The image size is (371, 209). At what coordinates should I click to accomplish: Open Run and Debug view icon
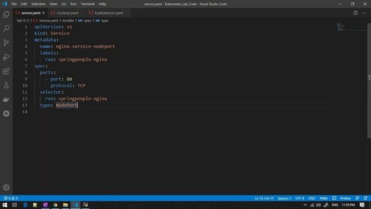6,57
